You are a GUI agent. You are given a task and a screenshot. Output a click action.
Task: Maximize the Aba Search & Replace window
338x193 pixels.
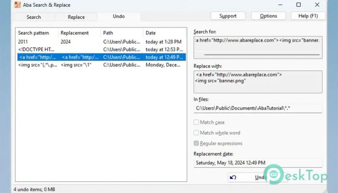(x=298, y=5)
